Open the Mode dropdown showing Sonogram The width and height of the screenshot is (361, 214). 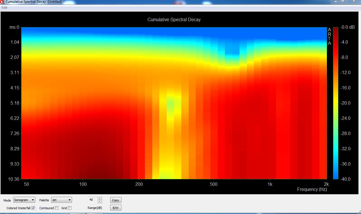[x=24, y=200]
